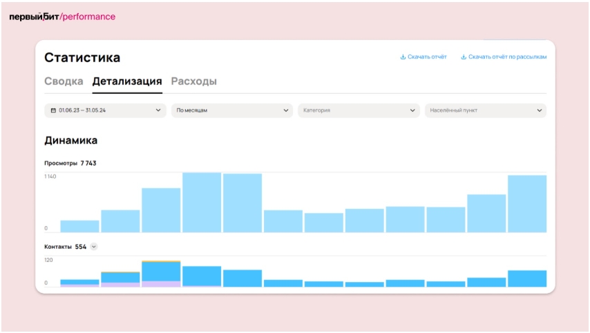This screenshot has width=590, height=333.
Task: Click download icon beside Скачать отчёт по рассылкам
Action: tap(464, 57)
